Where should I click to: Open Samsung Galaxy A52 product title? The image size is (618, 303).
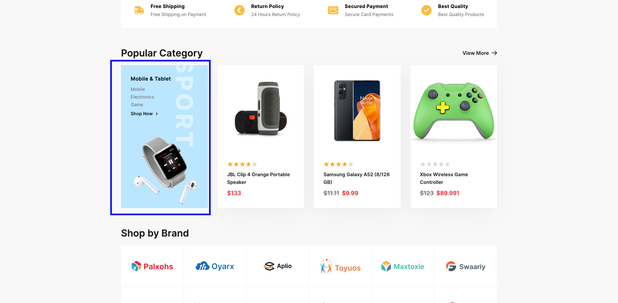pyautogui.click(x=356, y=178)
